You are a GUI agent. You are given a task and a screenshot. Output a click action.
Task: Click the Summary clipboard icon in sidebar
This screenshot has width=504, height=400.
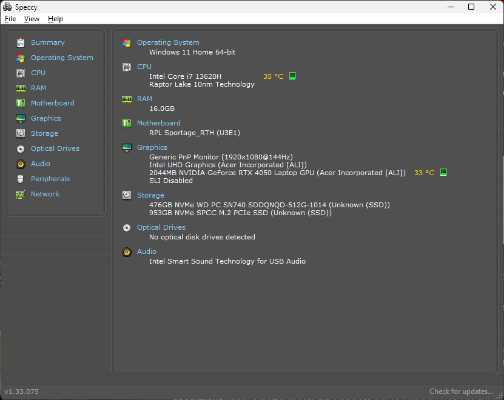click(x=21, y=43)
